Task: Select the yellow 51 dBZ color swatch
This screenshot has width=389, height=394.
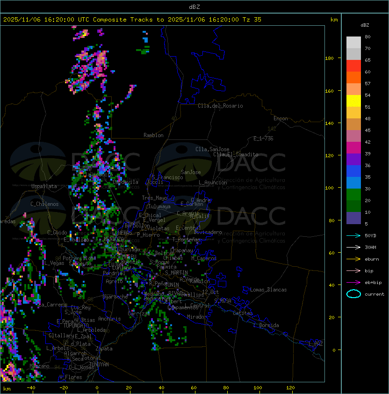Action: (353, 101)
